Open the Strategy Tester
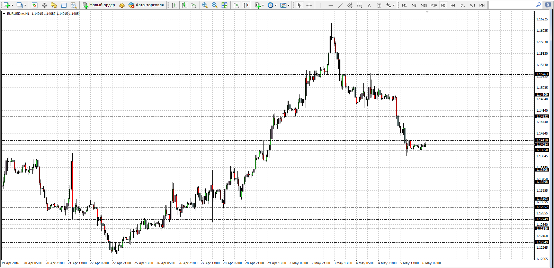The height and width of the screenshot is (268, 554). (x=73, y=5)
